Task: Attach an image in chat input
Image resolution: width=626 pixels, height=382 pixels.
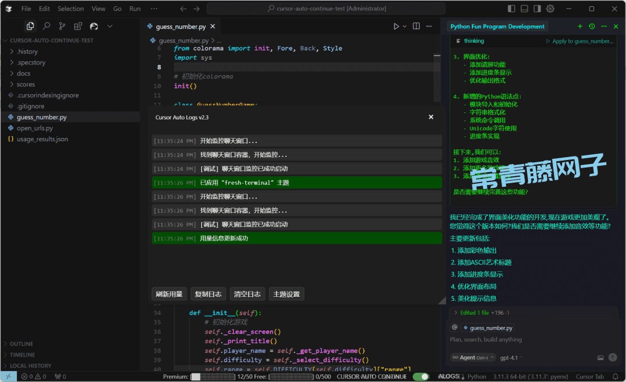Action: 600,358
